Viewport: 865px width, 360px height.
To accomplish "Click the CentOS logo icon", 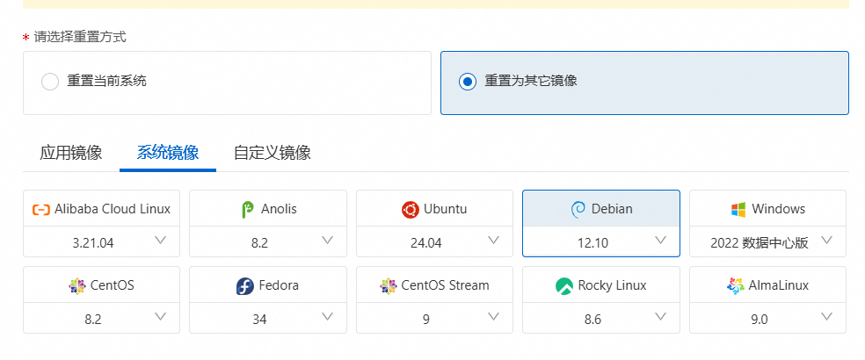I will click(x=77, y=286).
